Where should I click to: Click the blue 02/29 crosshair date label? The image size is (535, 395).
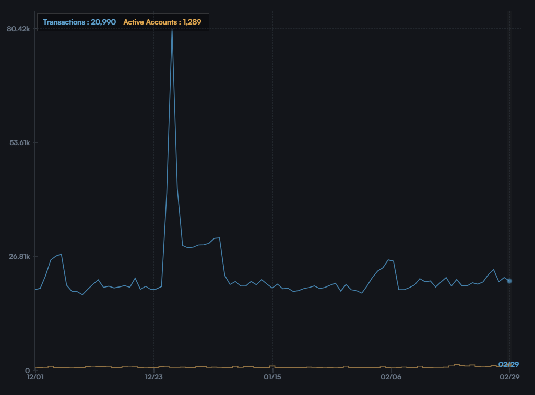coord(508,364)
